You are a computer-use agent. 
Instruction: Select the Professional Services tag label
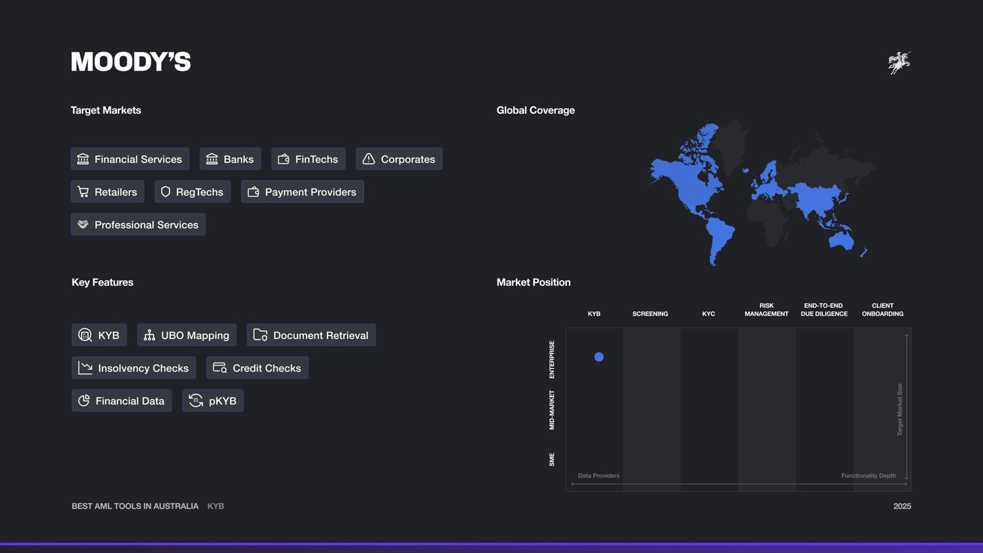coord(146,225)
